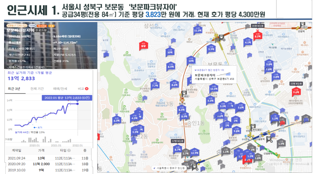Click the subway icon above 신설동역

[253, 126]
